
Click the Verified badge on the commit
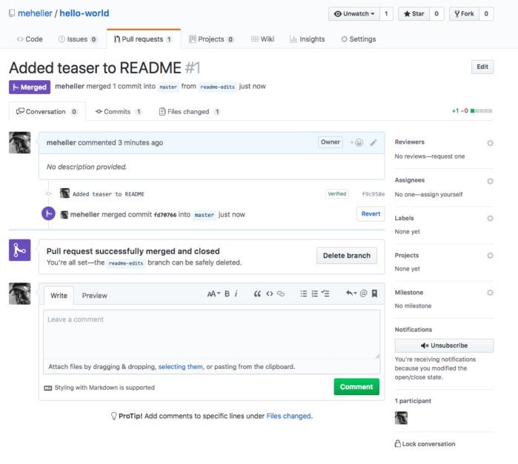click(x=337, y=194)
